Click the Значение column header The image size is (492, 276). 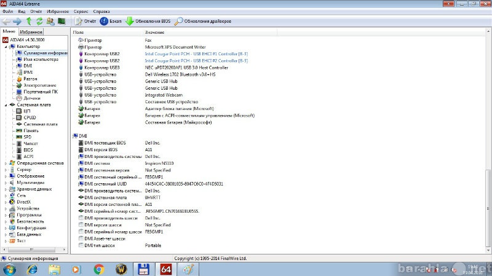click(210, 33)
